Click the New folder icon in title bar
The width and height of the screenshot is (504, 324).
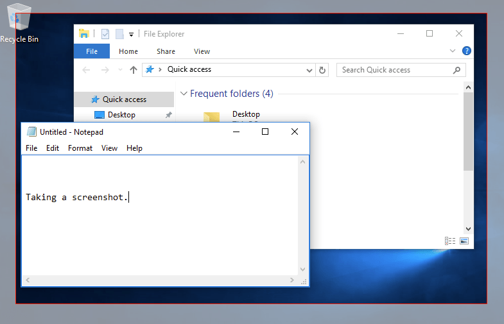119,34
